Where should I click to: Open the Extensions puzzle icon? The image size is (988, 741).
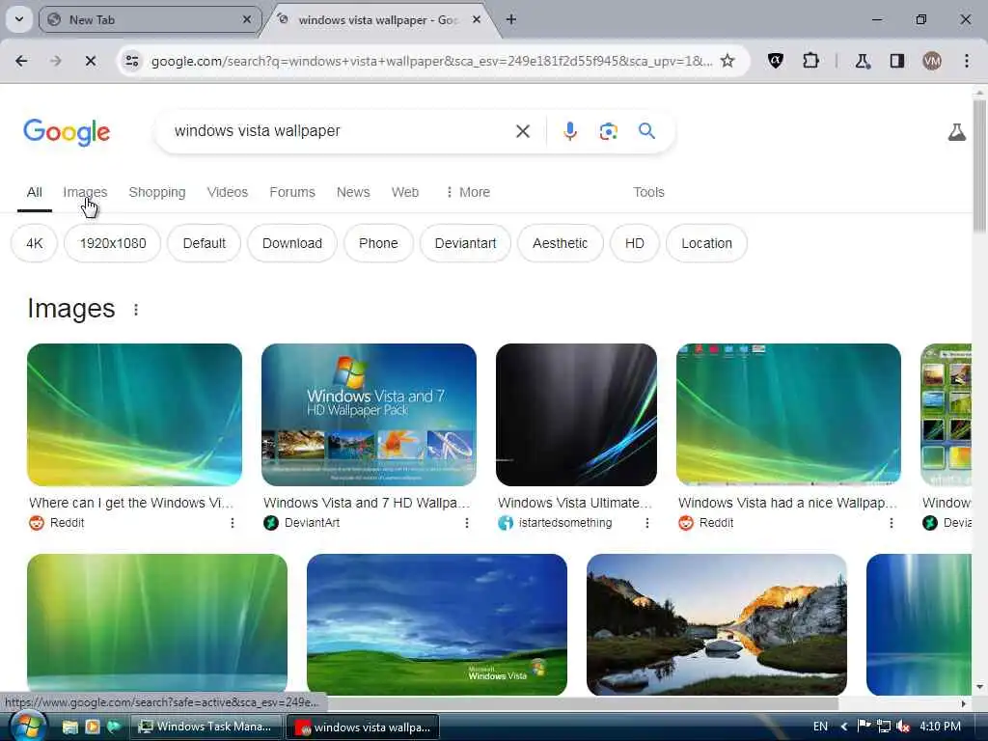[x=810, y=61]
